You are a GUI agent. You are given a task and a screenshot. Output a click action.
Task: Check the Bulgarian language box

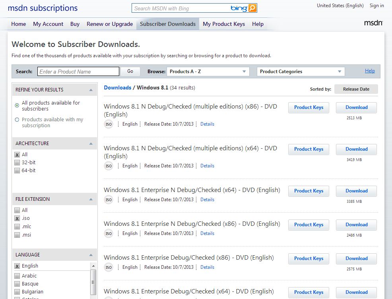pos(17,292)
